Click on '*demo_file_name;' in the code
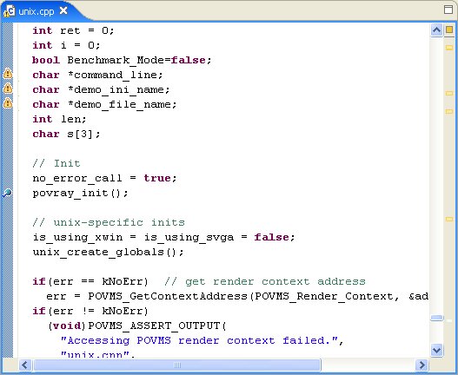This screenshot has width=458, height=375. tap(123, 104)
